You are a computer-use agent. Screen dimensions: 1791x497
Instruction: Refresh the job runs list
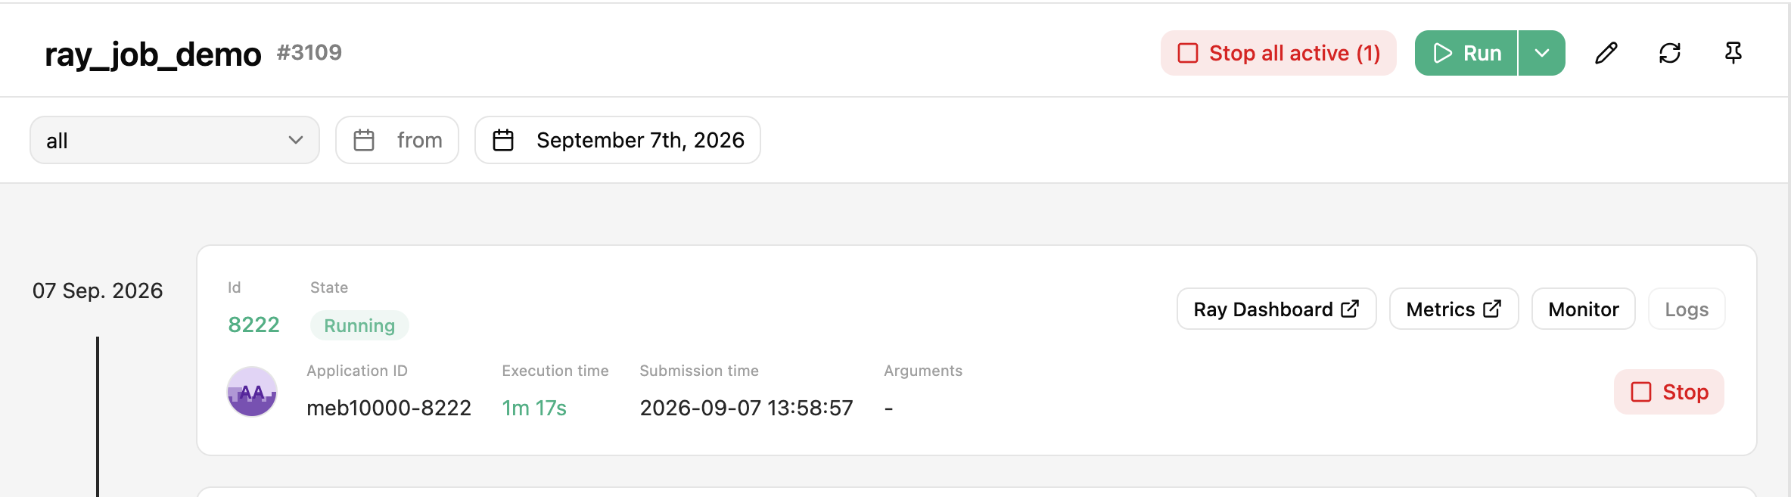pyautogui.click(x=1670, y=53)
